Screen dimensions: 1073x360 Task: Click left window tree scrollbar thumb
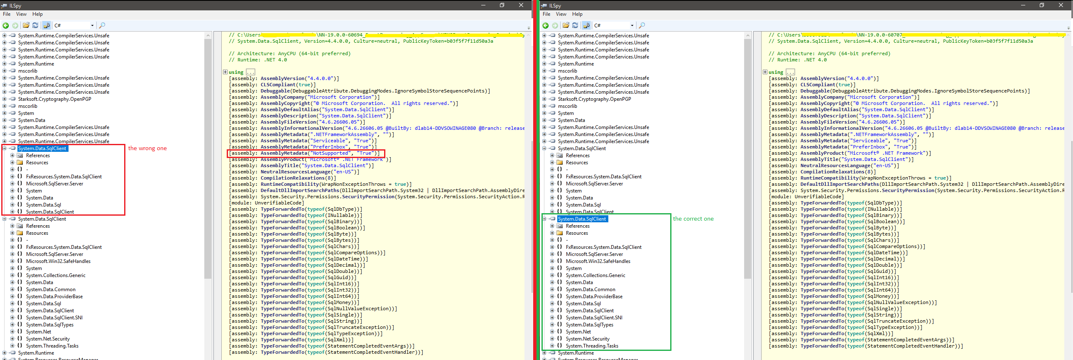point(208,159)
